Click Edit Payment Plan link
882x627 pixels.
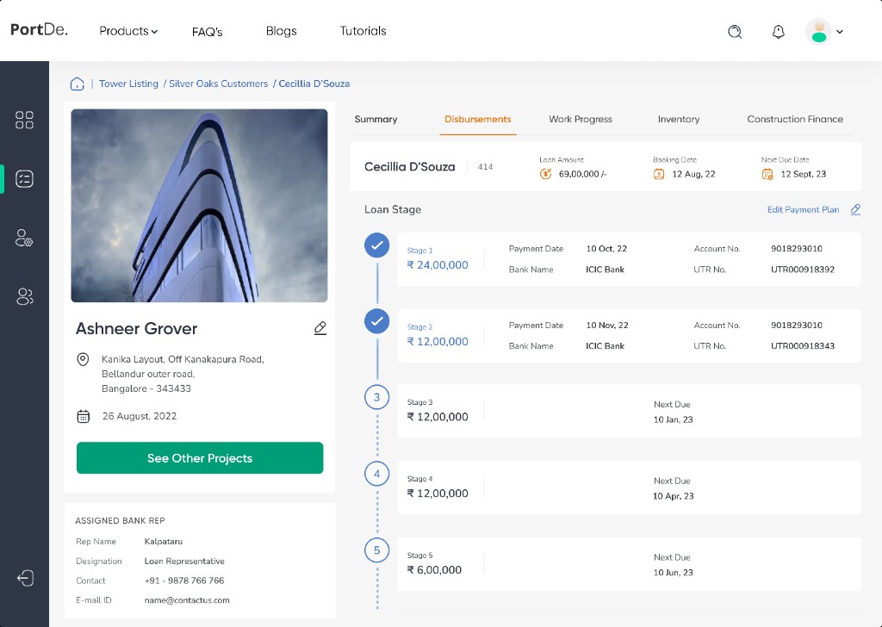pyautogui.click(x=804, y=209)
